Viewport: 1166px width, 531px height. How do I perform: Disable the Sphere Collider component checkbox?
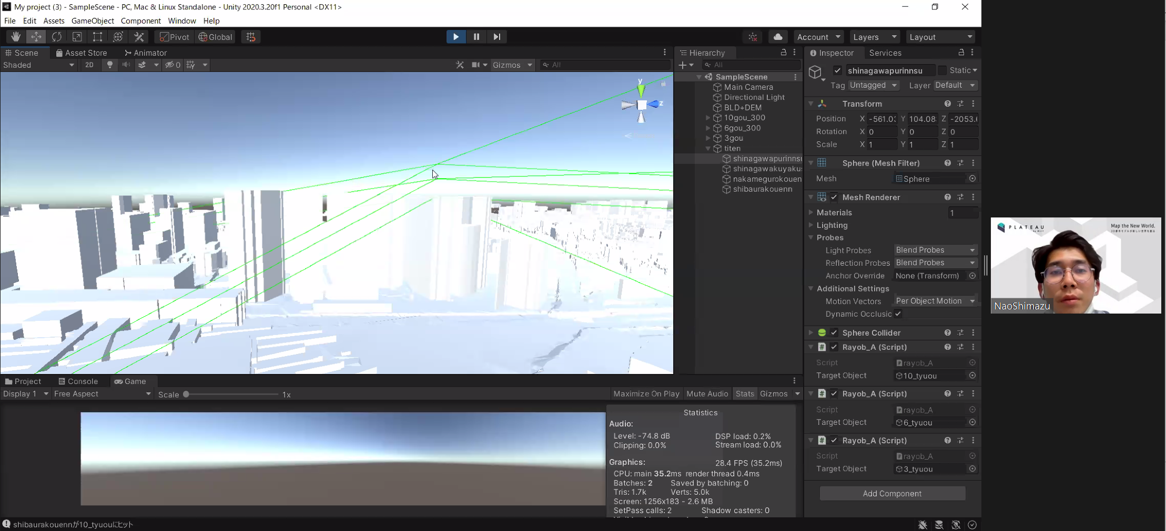click(834, 332)
